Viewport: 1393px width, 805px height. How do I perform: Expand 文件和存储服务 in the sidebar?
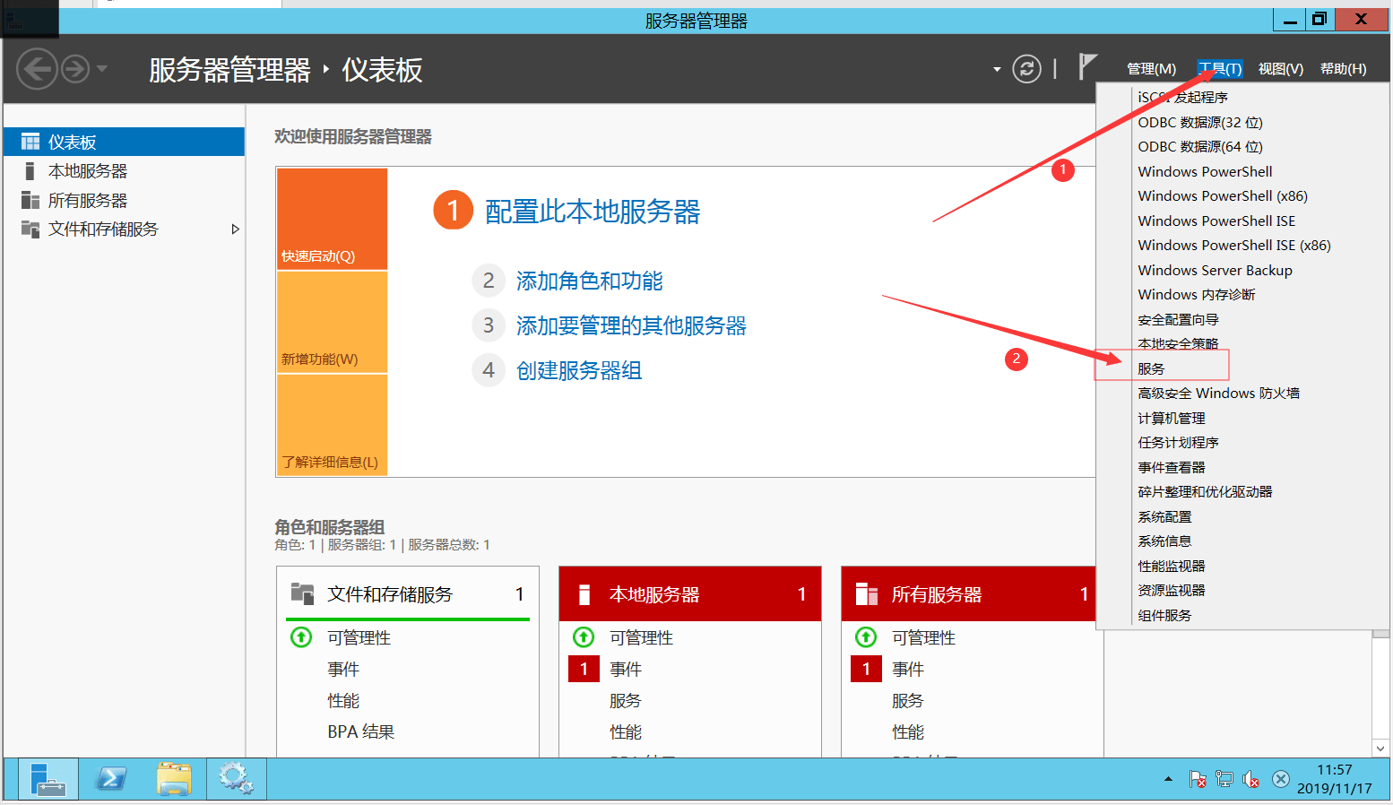(236, 229)
